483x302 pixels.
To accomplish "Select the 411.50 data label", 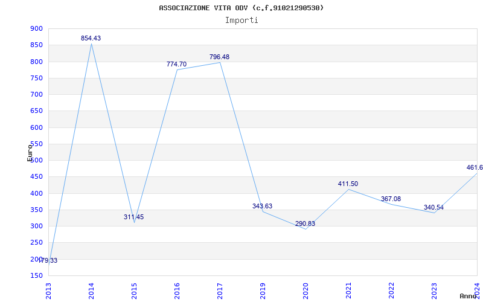I will pyautogui.click(x=348, y=184).
